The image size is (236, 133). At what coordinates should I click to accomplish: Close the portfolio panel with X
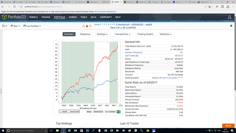pyautogui.click(x=231, y=26)
